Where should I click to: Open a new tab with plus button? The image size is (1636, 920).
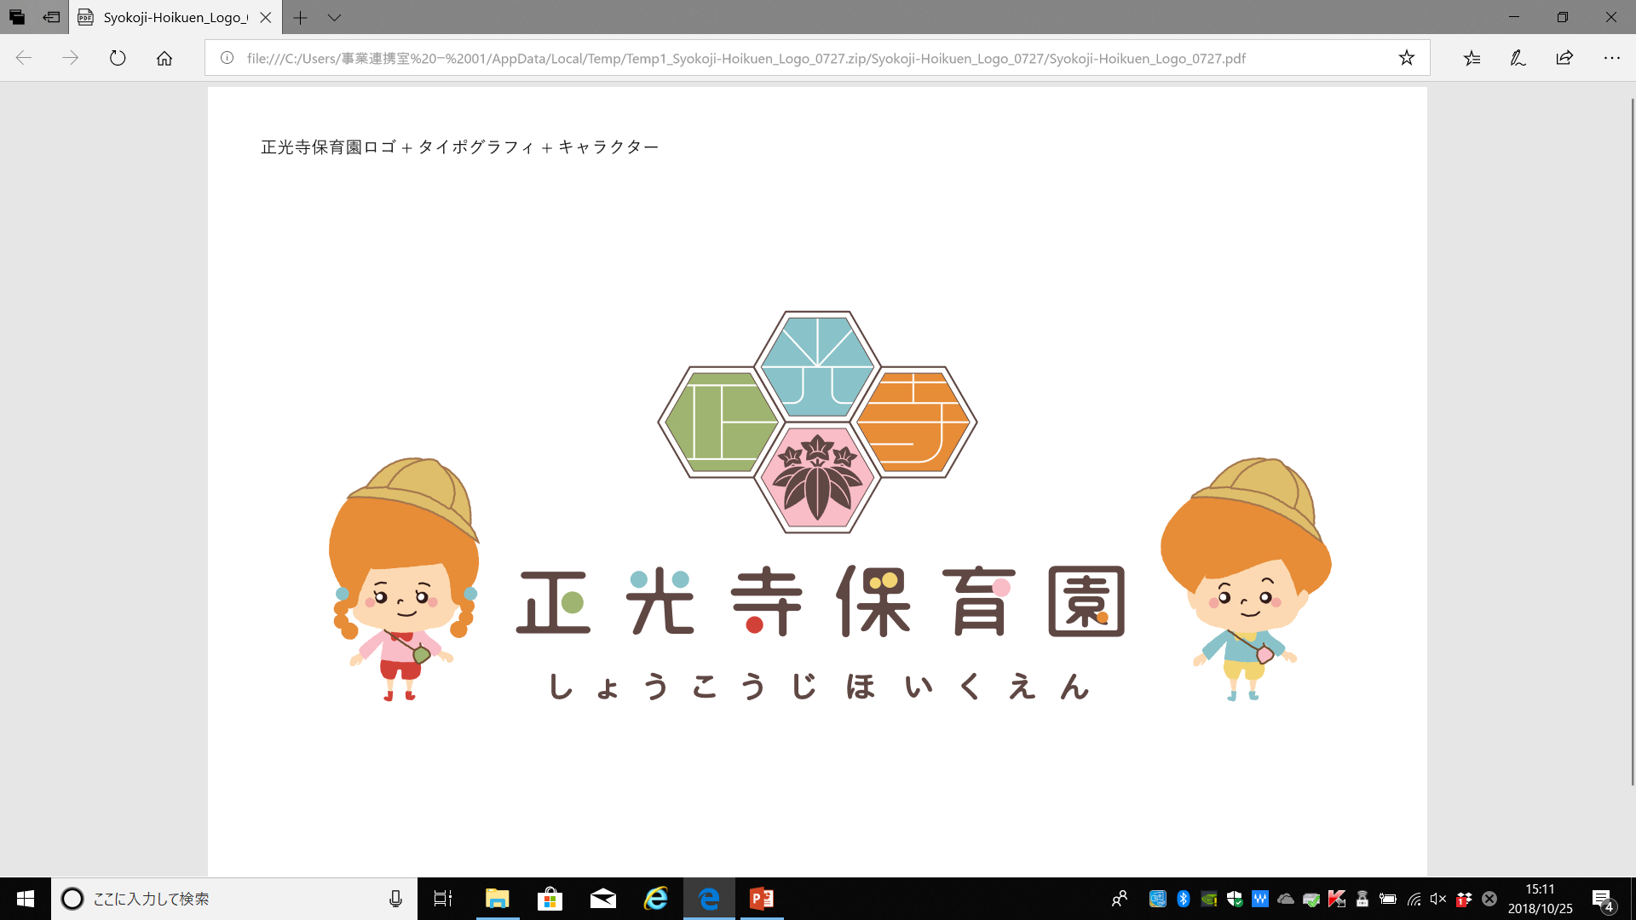pyautogui.click(x=300, y=17)
